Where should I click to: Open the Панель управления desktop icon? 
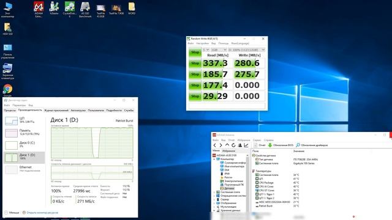click(8, 51)
